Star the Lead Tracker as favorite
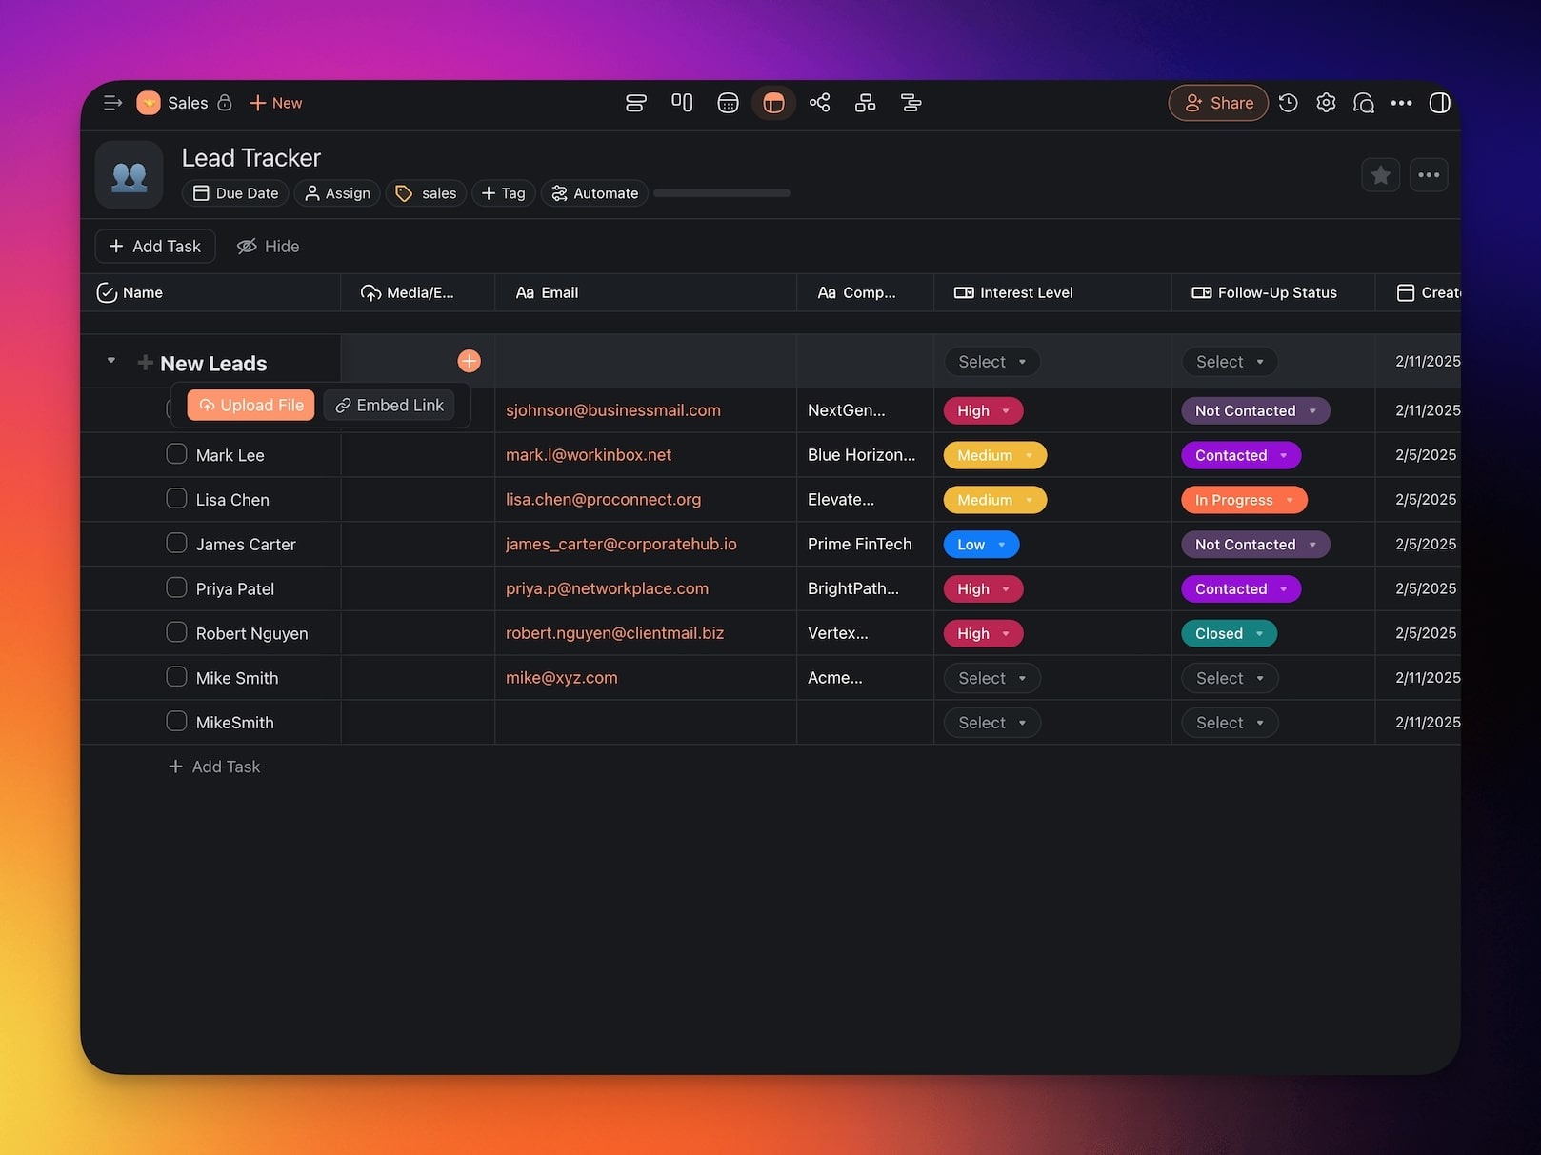This screenshot has width=1541, height=1155. coord(1380,175)
